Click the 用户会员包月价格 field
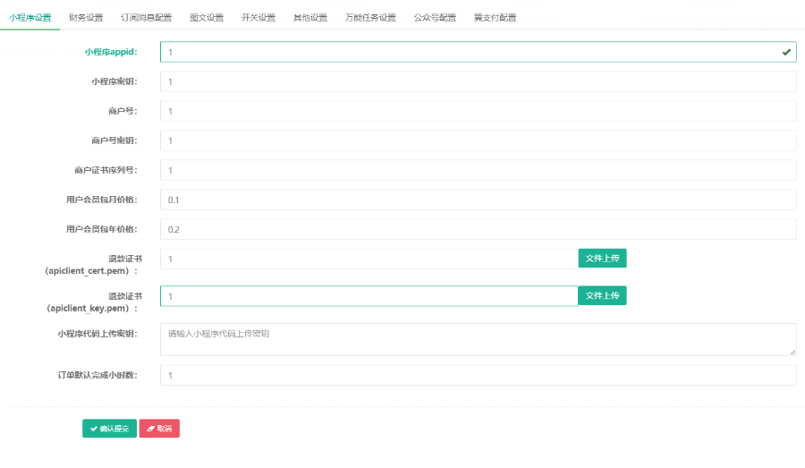 coord(478,200)
